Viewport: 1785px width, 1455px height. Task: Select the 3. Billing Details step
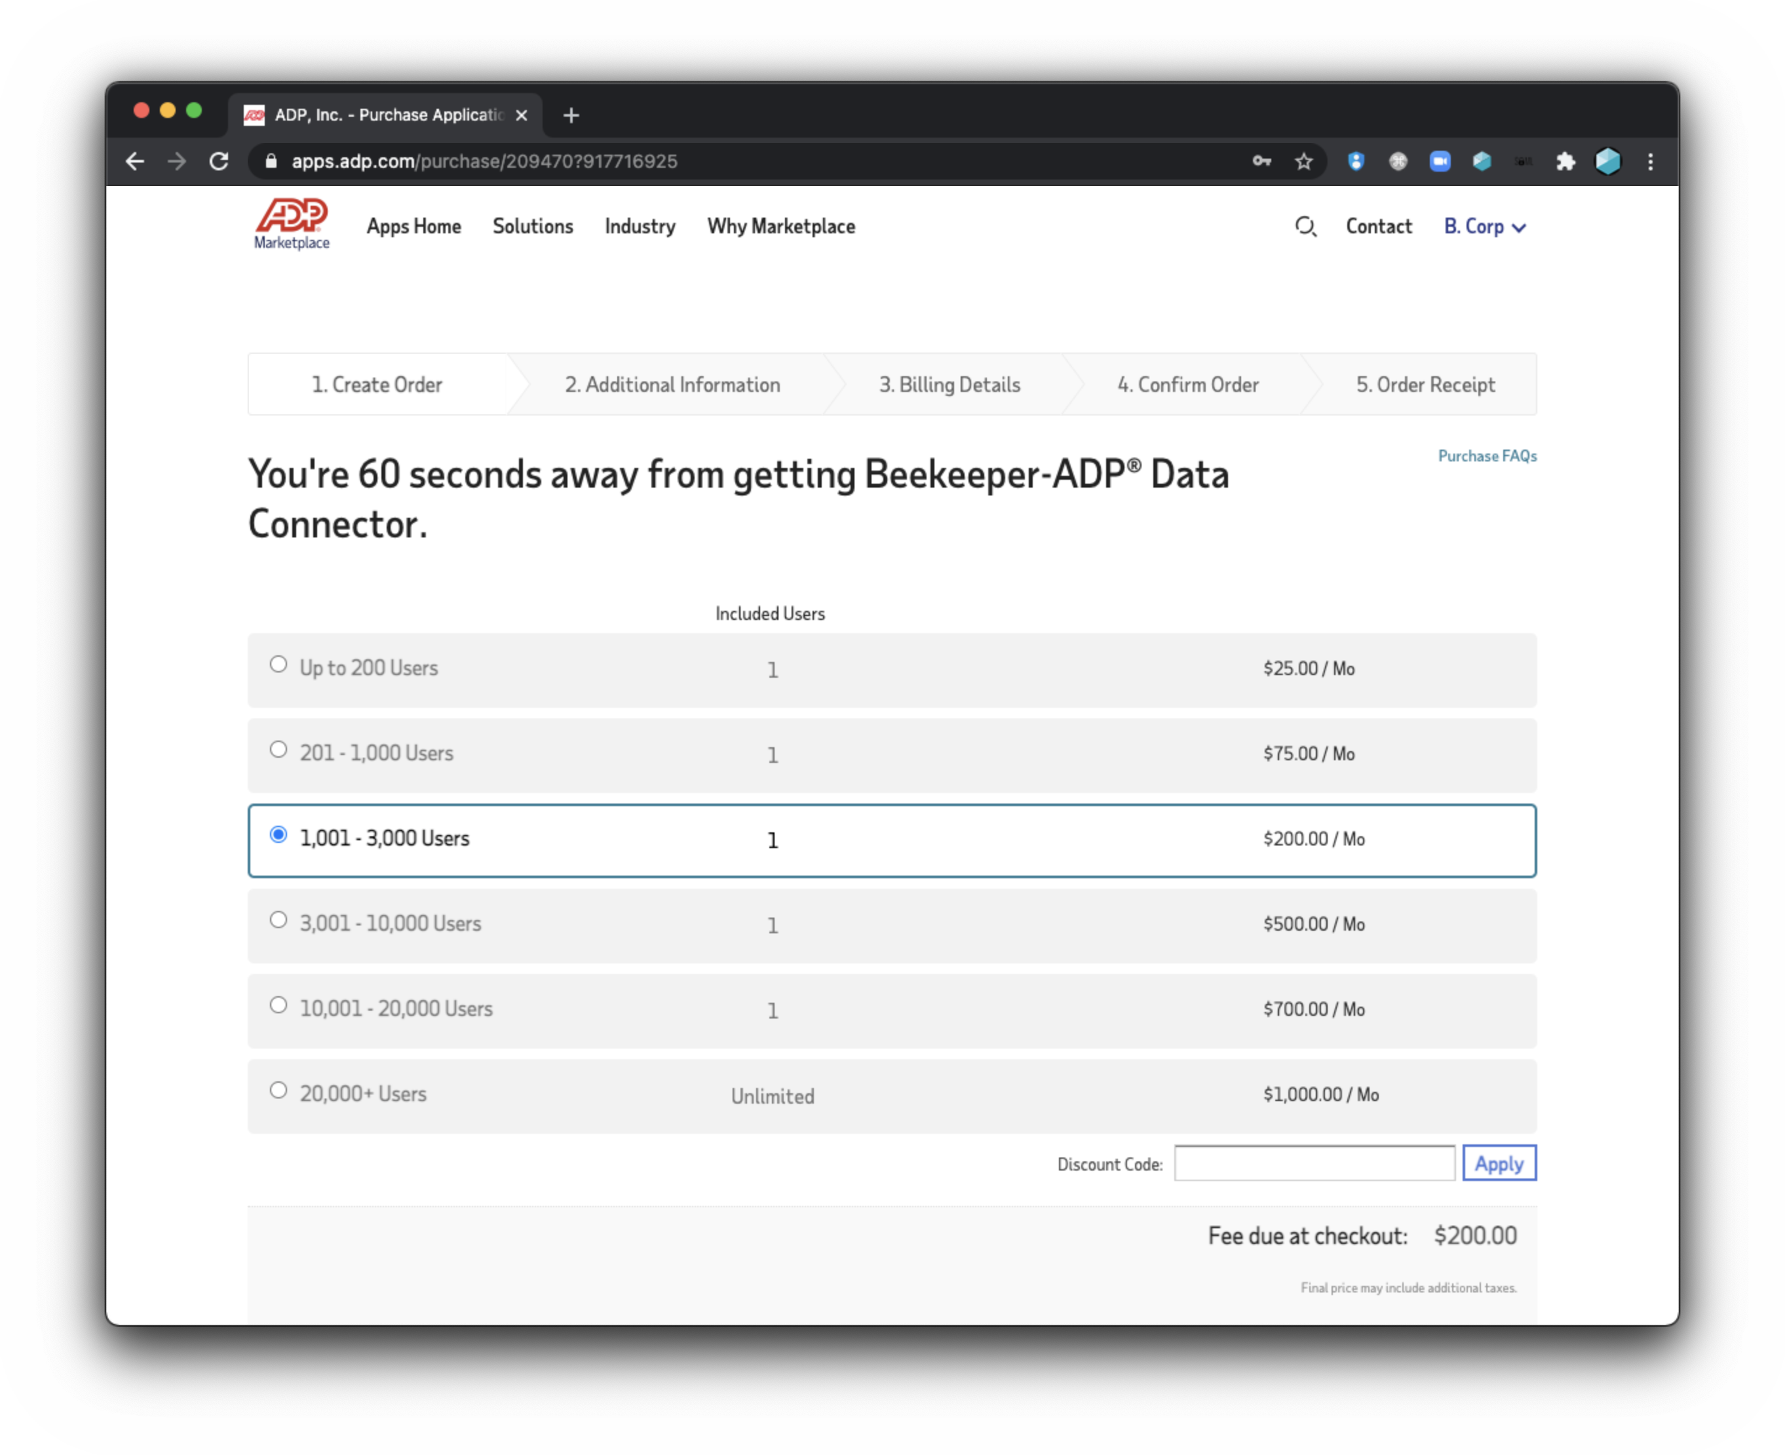950,385
